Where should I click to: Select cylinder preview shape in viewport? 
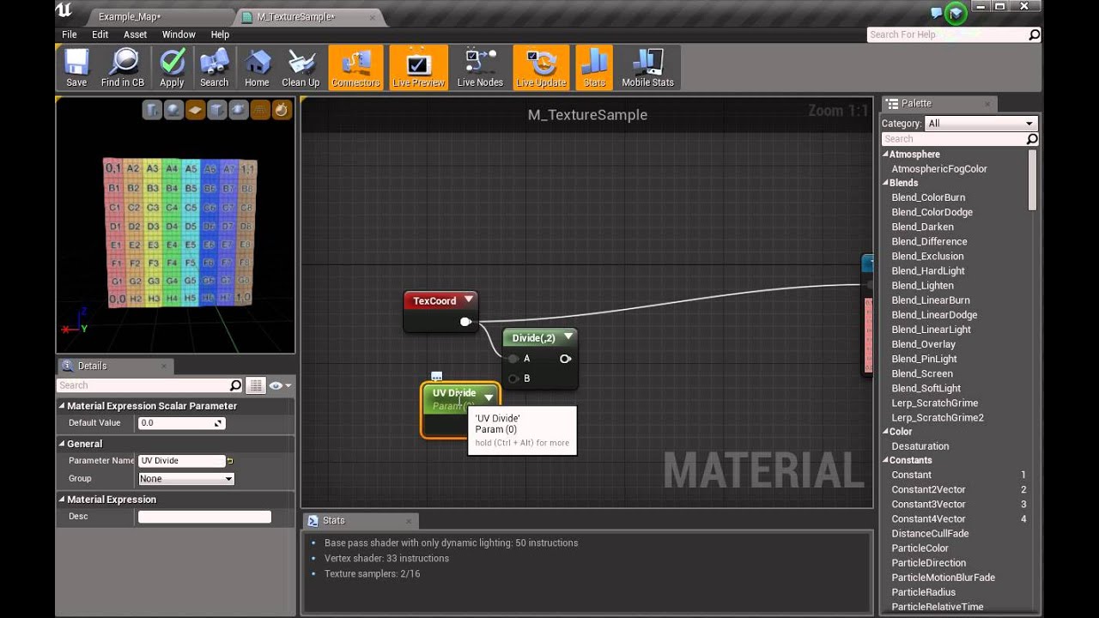tap(152, 110)
